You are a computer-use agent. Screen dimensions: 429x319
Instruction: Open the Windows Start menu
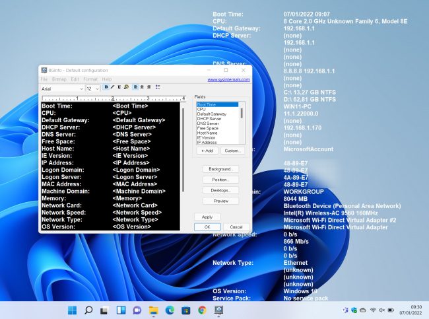click(72, 310)
